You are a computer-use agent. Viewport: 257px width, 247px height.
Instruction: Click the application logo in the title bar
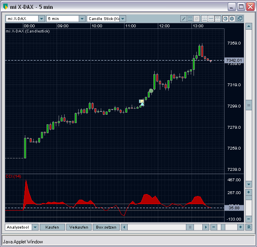click(x=5, y=7)
